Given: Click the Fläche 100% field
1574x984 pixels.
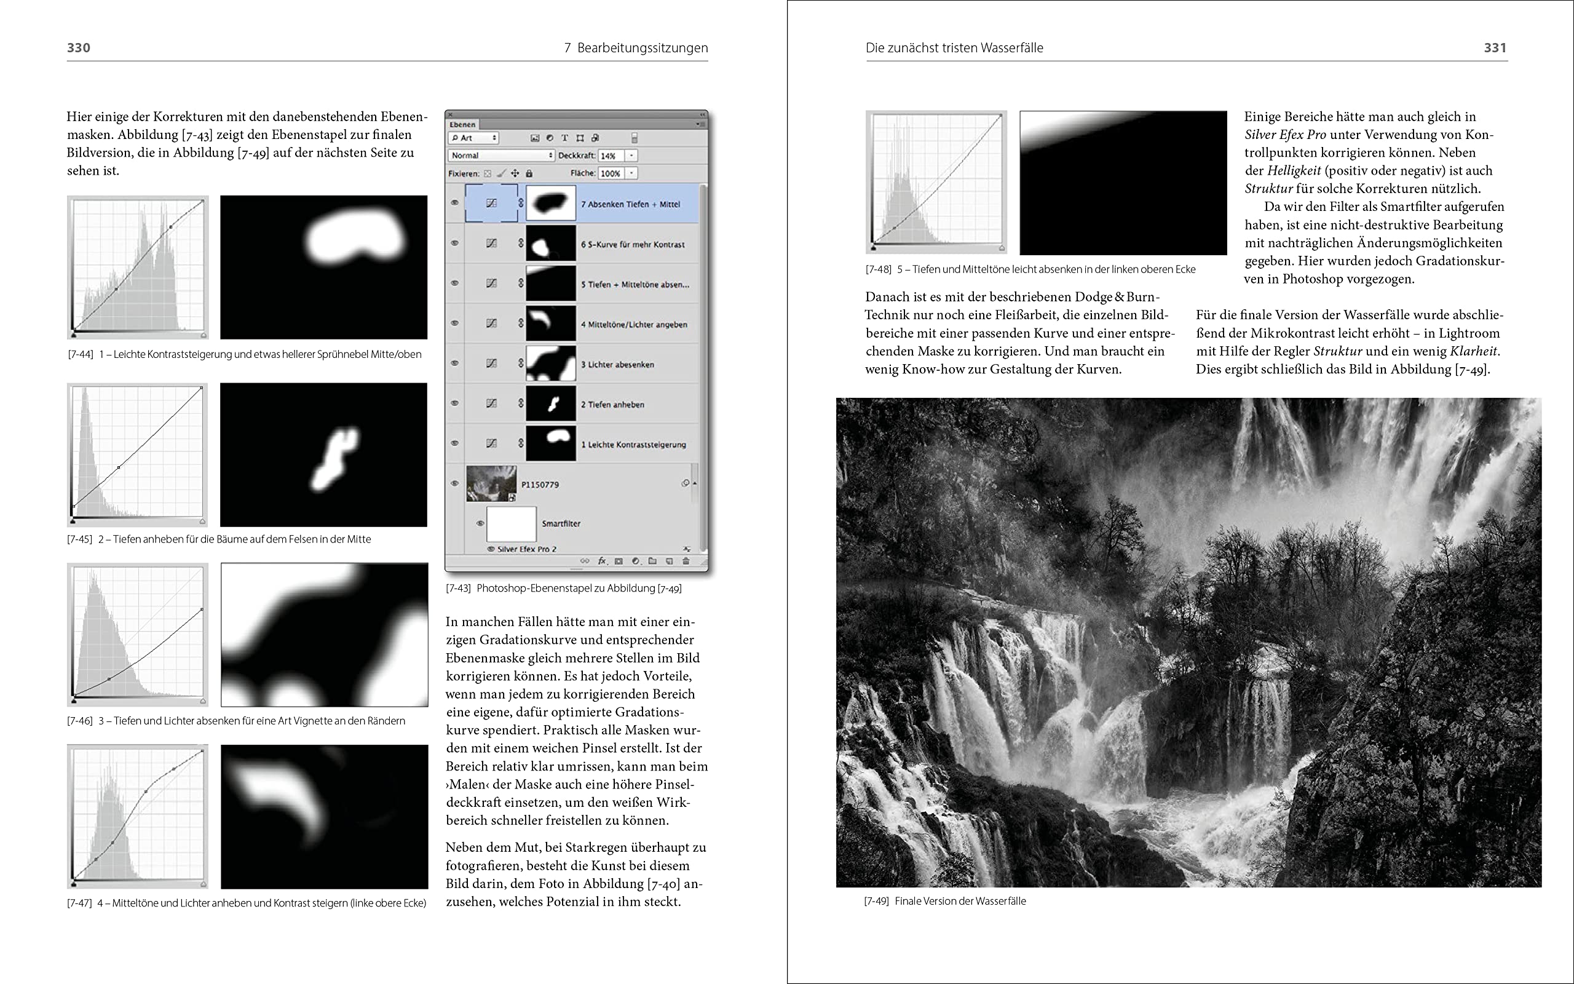Looking at the screenshot, I should (611, 173).
